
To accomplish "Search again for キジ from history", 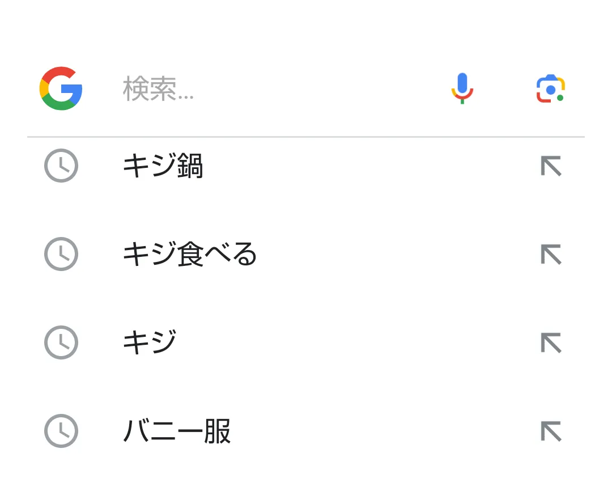I will 150,343.
